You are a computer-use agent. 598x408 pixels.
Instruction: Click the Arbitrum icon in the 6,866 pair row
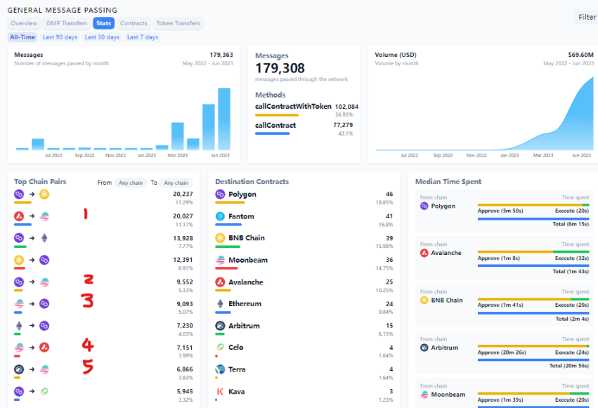coord(19,369)
